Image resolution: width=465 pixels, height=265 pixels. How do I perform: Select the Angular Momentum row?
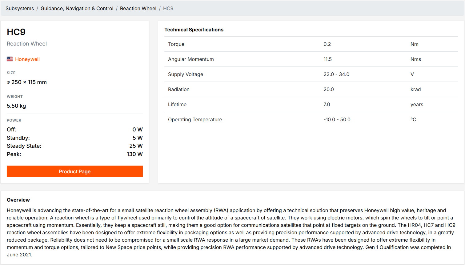pos(191,59)
